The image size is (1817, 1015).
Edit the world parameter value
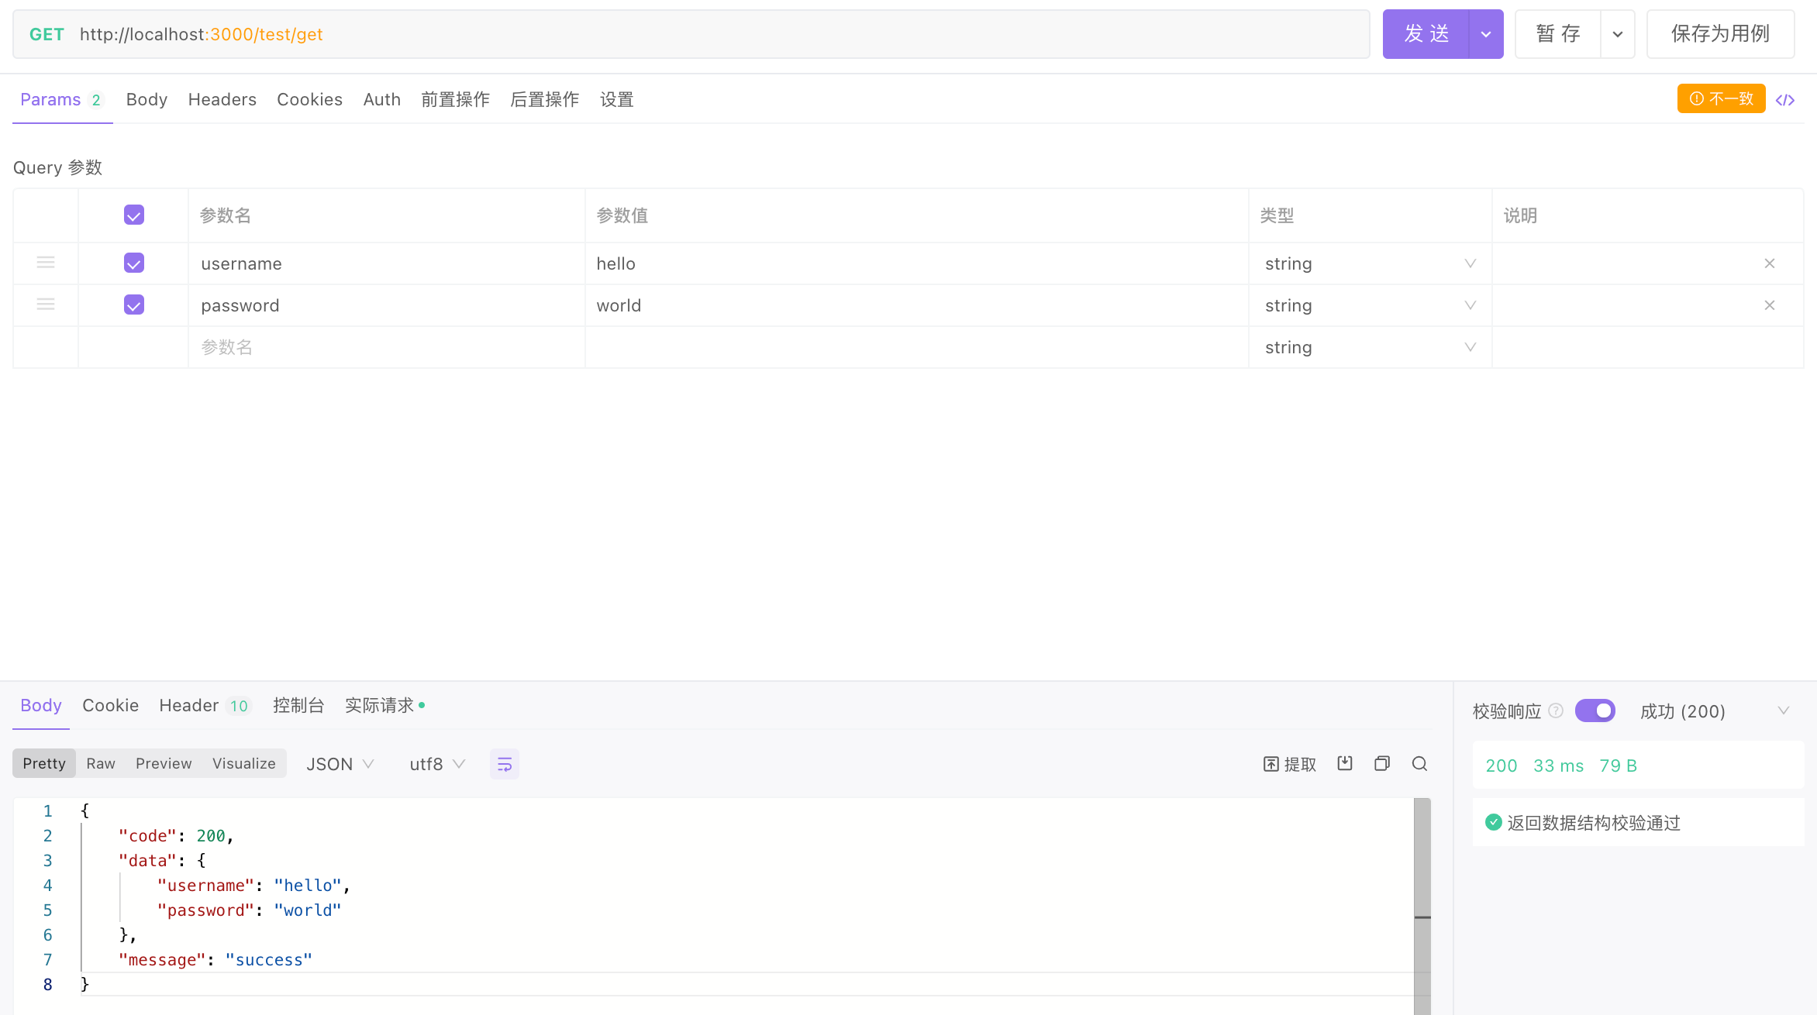[917, 305]
